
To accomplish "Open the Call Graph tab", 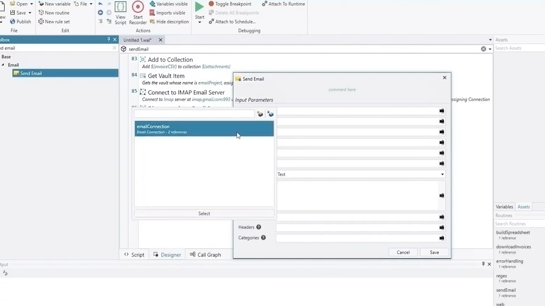I will pos(205,255).
